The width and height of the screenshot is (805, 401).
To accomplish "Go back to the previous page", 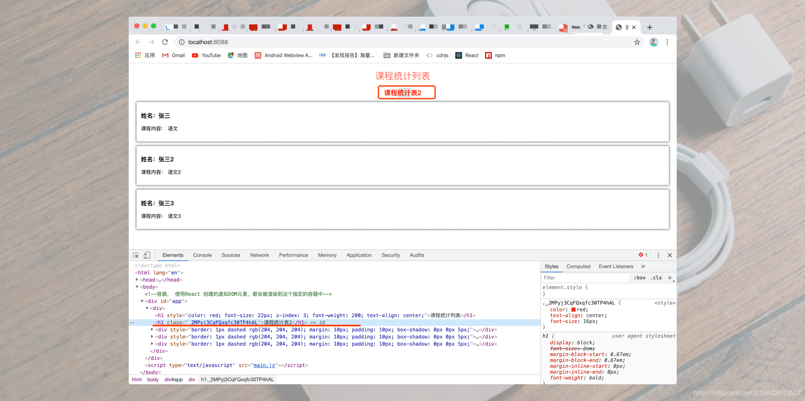I will 138,42.
